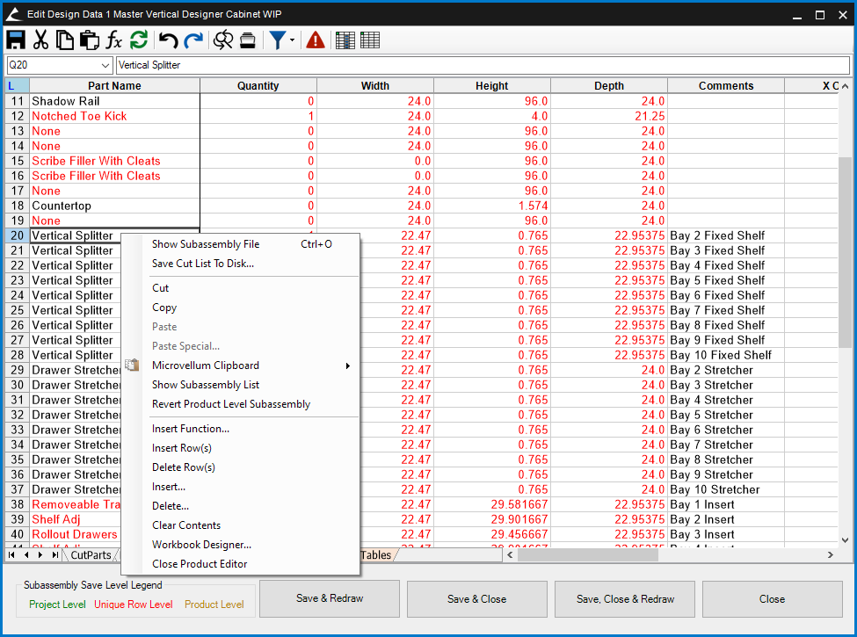Image resolution: width=857 pixels, height=637 pixels.
Task: Click the Paste clipboard toolbar icon
Action: click(89, 40)
